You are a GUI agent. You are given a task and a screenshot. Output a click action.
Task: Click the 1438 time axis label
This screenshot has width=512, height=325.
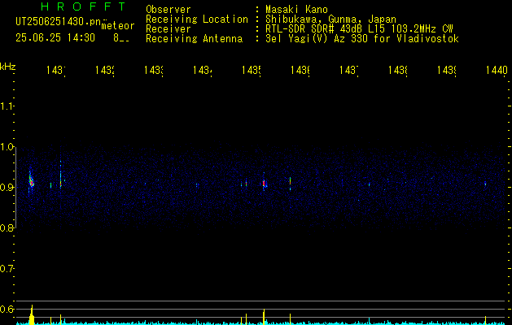(398, 70)
